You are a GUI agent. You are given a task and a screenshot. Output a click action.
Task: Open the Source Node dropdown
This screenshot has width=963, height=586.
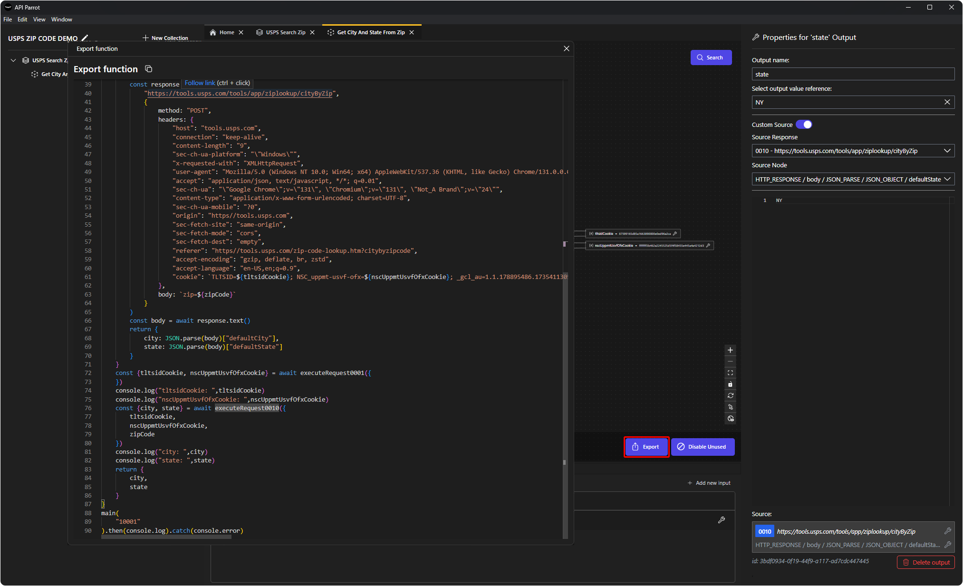(853, 179)
